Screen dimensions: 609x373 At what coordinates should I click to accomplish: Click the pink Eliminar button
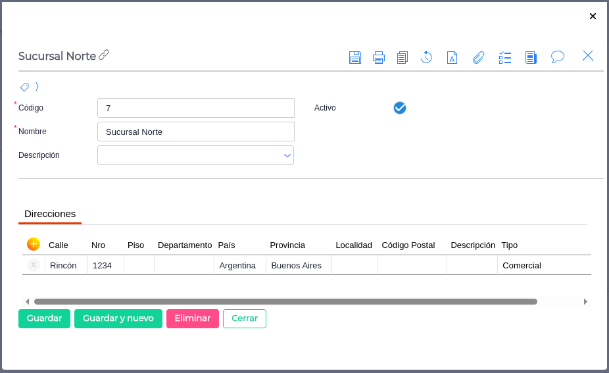pyautogui.click(x=193, y=318)
